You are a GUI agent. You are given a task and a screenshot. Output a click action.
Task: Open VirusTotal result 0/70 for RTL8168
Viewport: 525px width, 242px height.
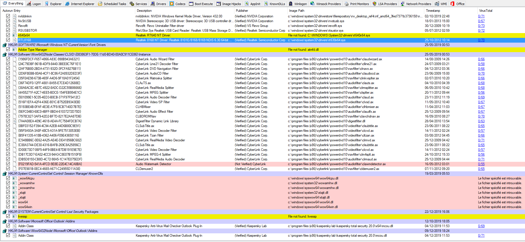tap(481, 40)
